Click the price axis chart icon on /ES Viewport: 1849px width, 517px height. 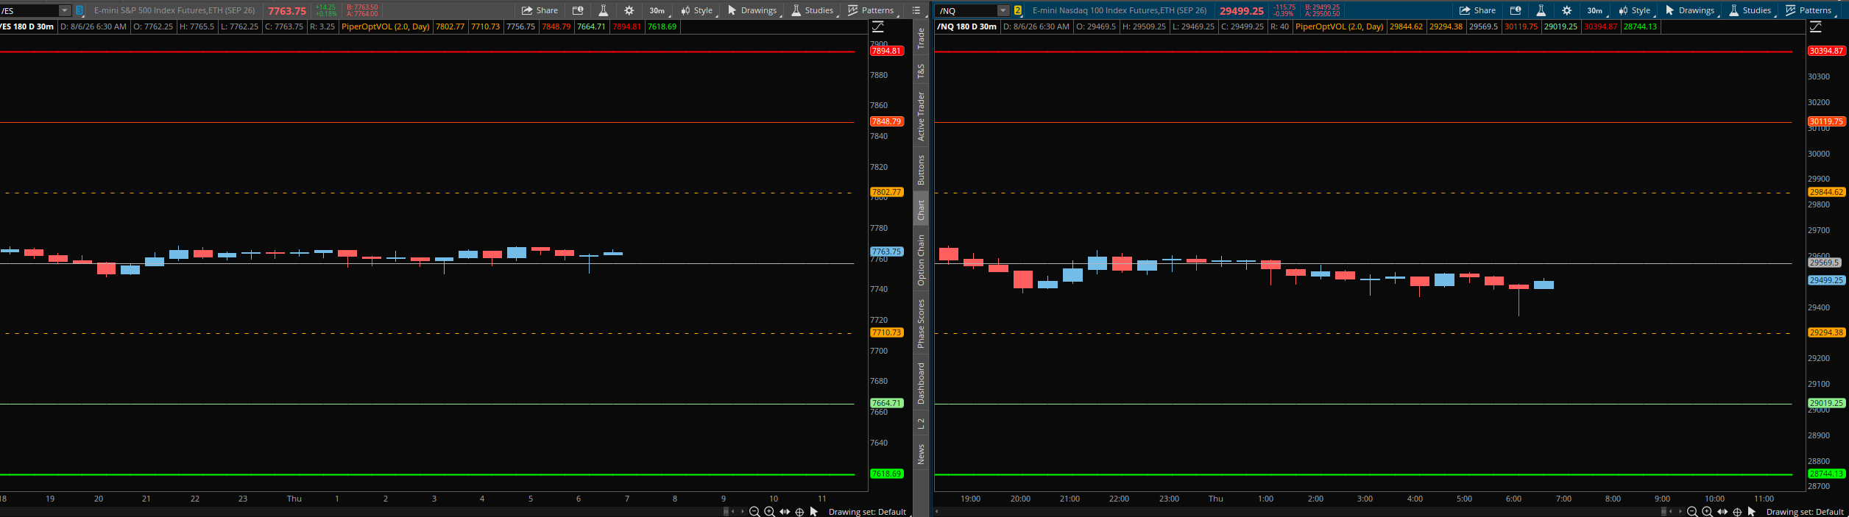(878, 26)
